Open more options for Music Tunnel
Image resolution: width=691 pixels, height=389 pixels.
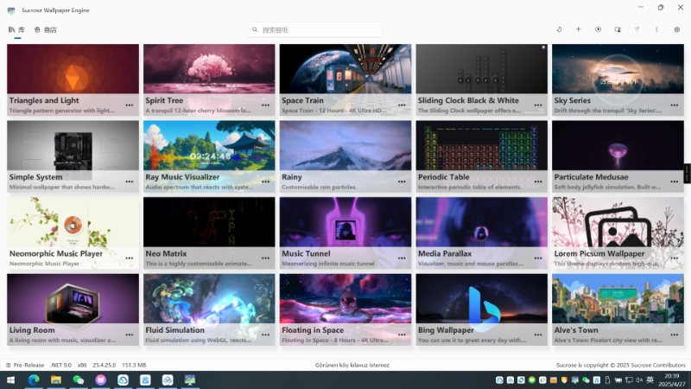pos(402,258)
